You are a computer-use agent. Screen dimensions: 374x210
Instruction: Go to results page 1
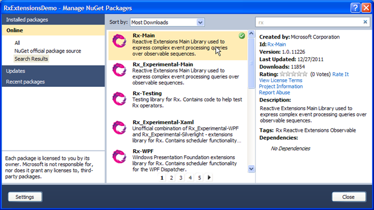coord(162,177)
